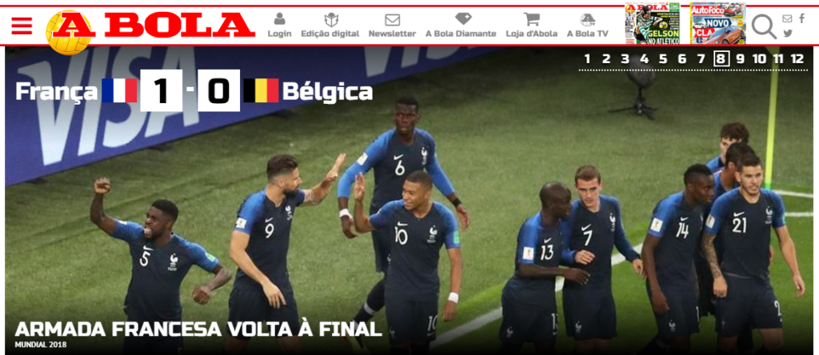Screen dimensions: 819x355
Task: Open A Bola Diamante
Action: (x=461, y=25)
